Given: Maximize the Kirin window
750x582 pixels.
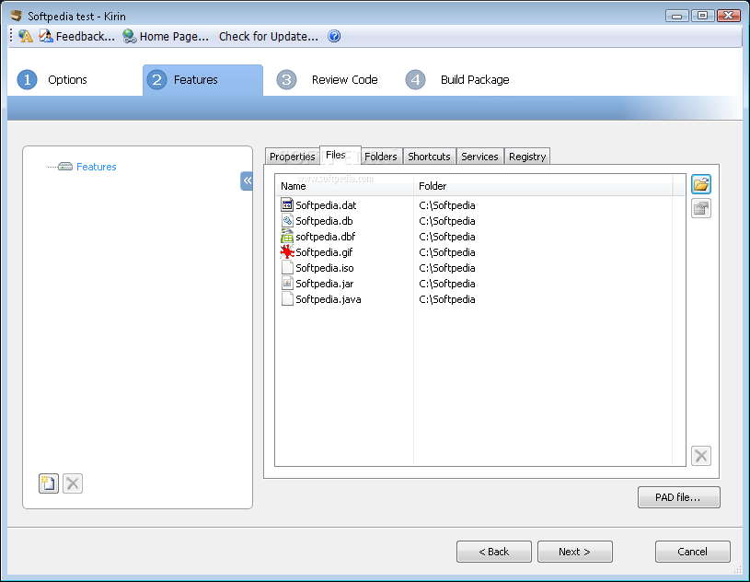Looking at the screenshot, I should pos(702,16).
